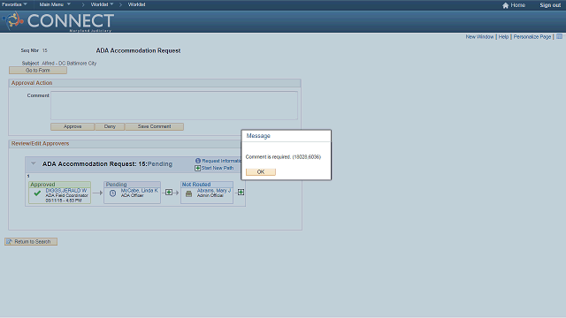Viewport: 566px width, 318px height.
Task: Click the page layout icon beside Personalize Page
Action: 559,36
